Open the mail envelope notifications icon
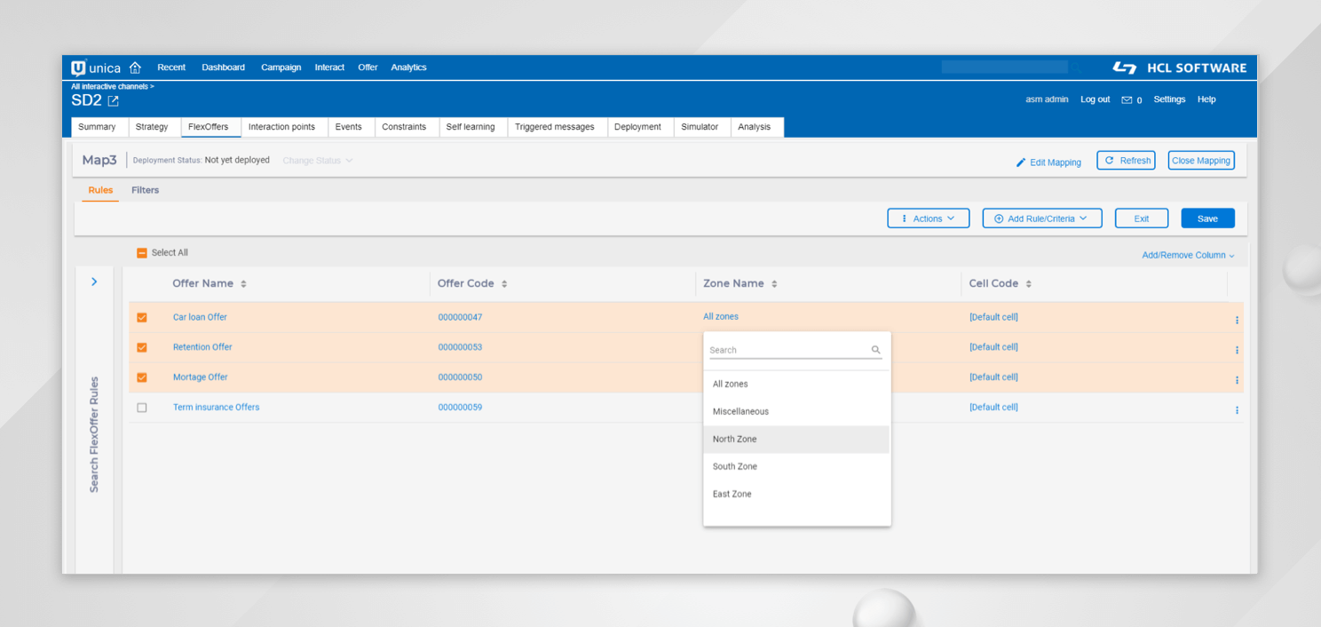This screenshot has height=627, width=1321. [x=1127, y=100]
